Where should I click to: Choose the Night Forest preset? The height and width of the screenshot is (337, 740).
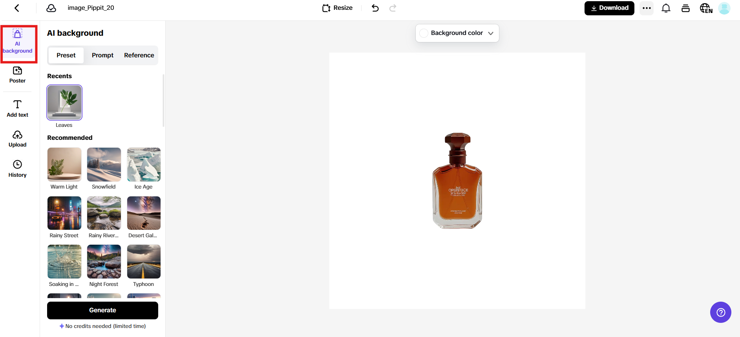[x=104, y=262]
